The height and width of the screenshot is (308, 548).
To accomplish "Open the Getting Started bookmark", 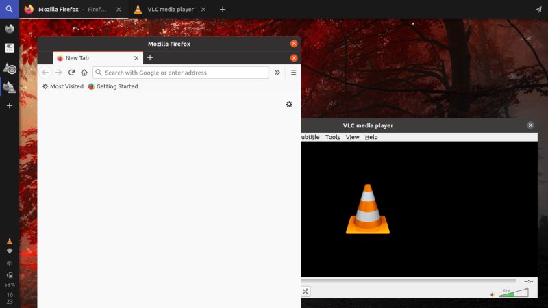I will coord(113,86).
